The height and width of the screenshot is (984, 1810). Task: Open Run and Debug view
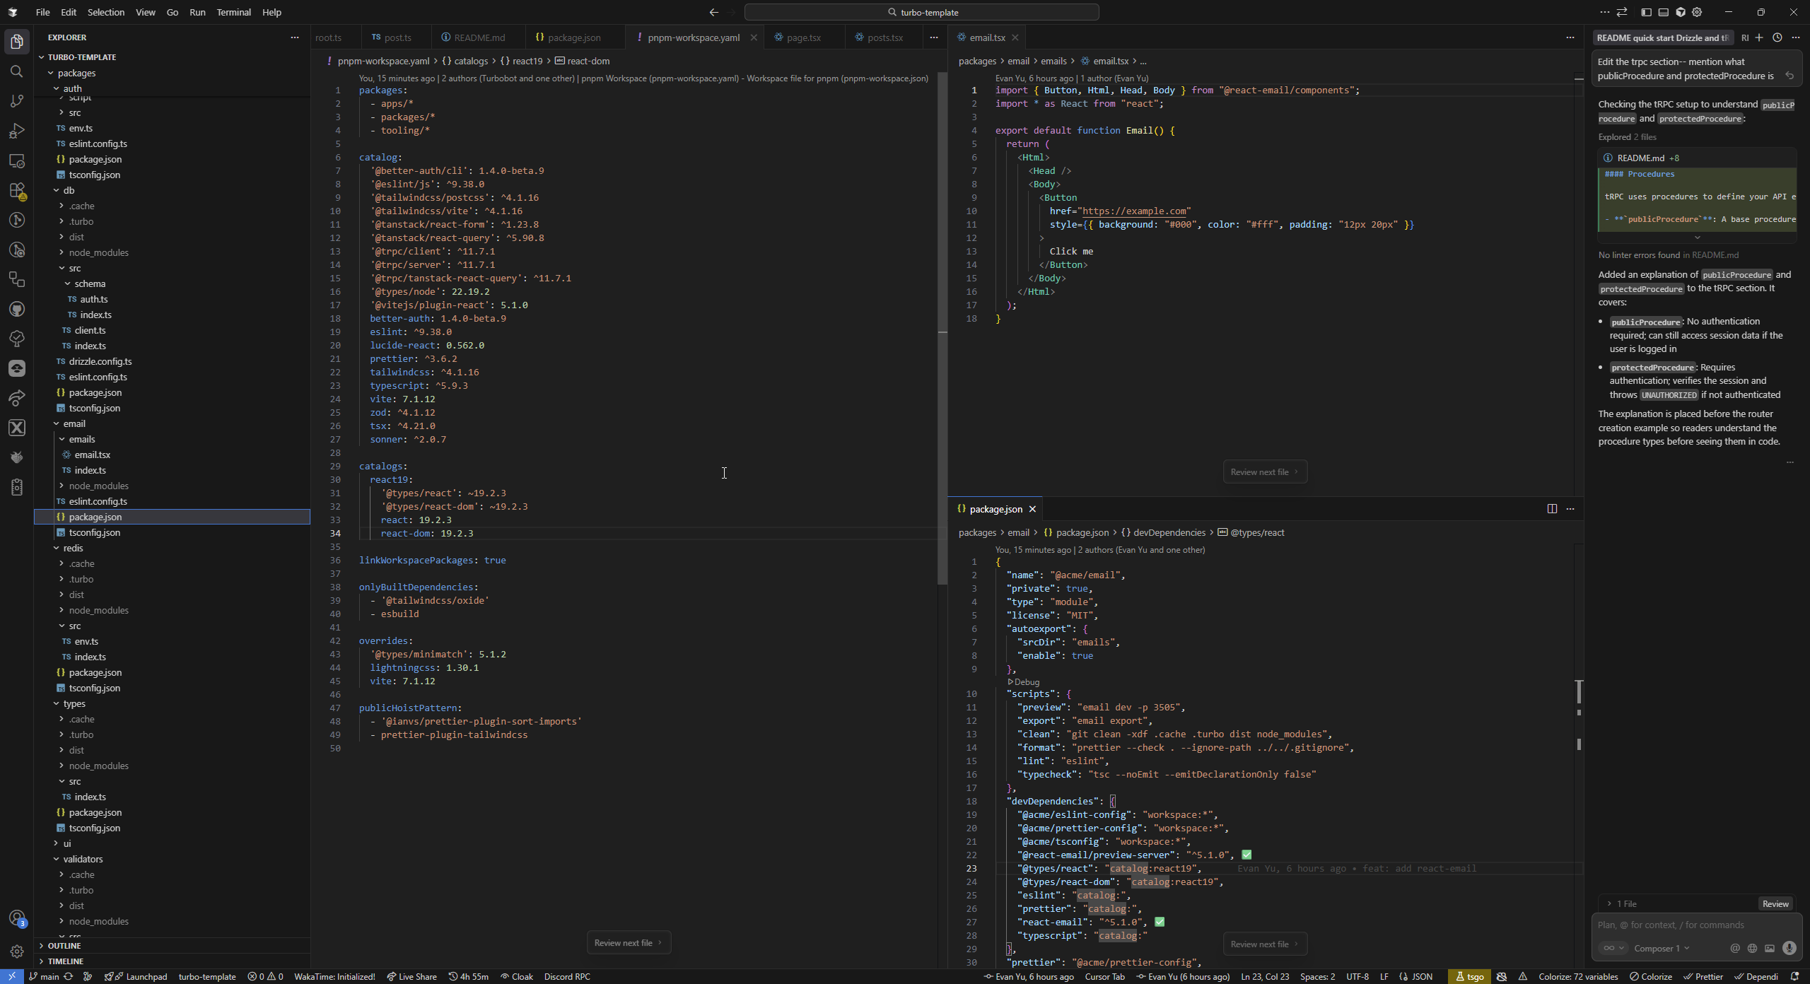pyautogui.click(x=17, y=131)
